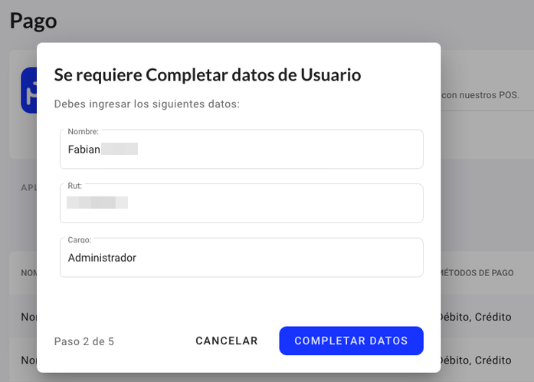Click the Rut: field label
Viewport: 534px width, 382px height.
(75, 186)
